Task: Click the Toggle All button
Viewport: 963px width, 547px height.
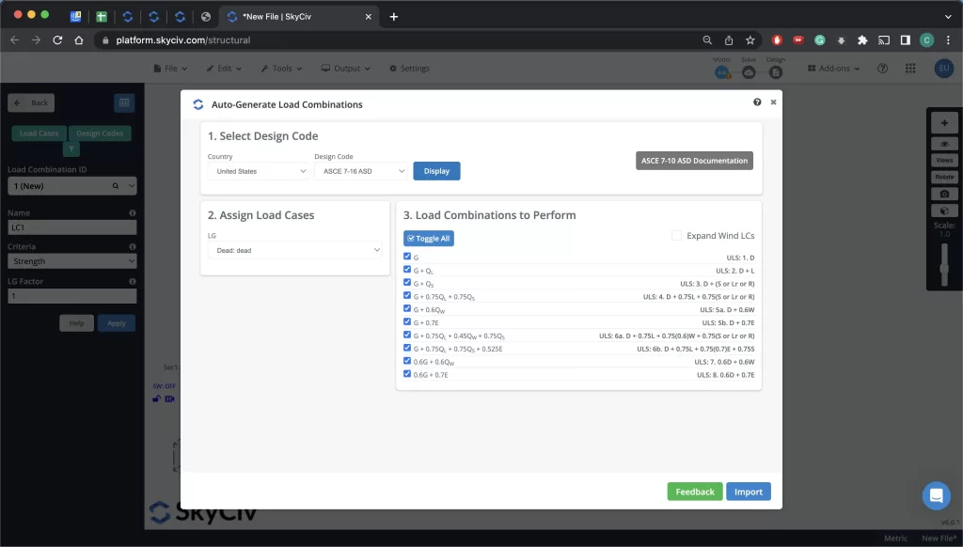Action: 429,238
